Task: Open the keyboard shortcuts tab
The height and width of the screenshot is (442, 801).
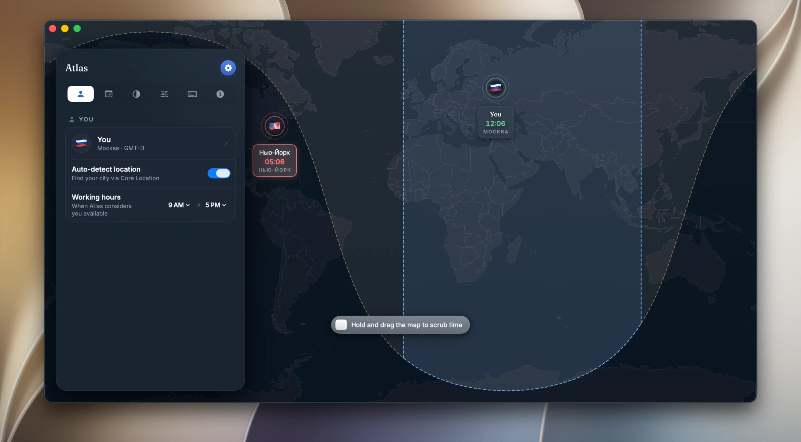Action: pos(192,94)
